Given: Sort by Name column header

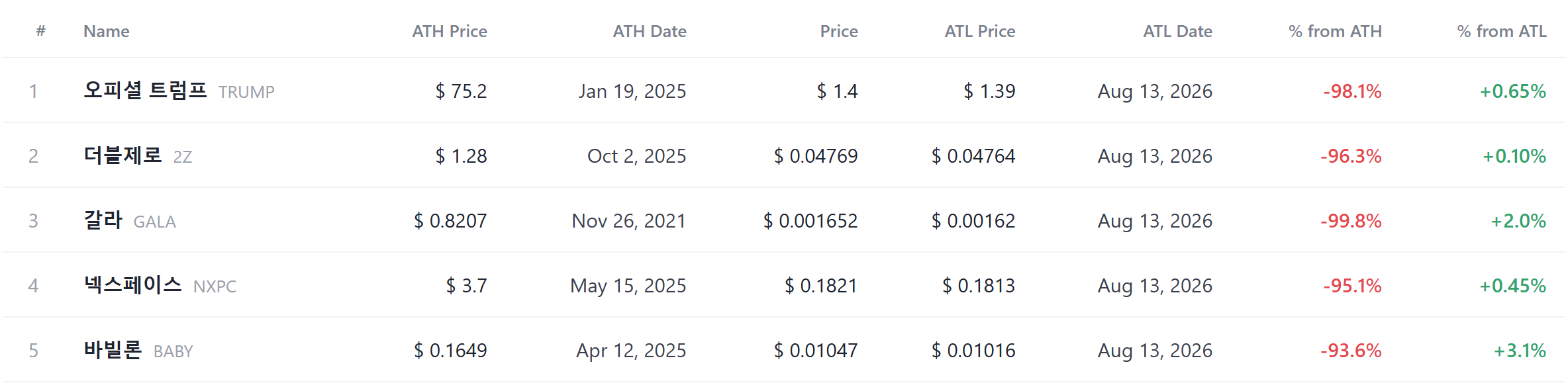Looking at the screenshot, I should (107, 31).
